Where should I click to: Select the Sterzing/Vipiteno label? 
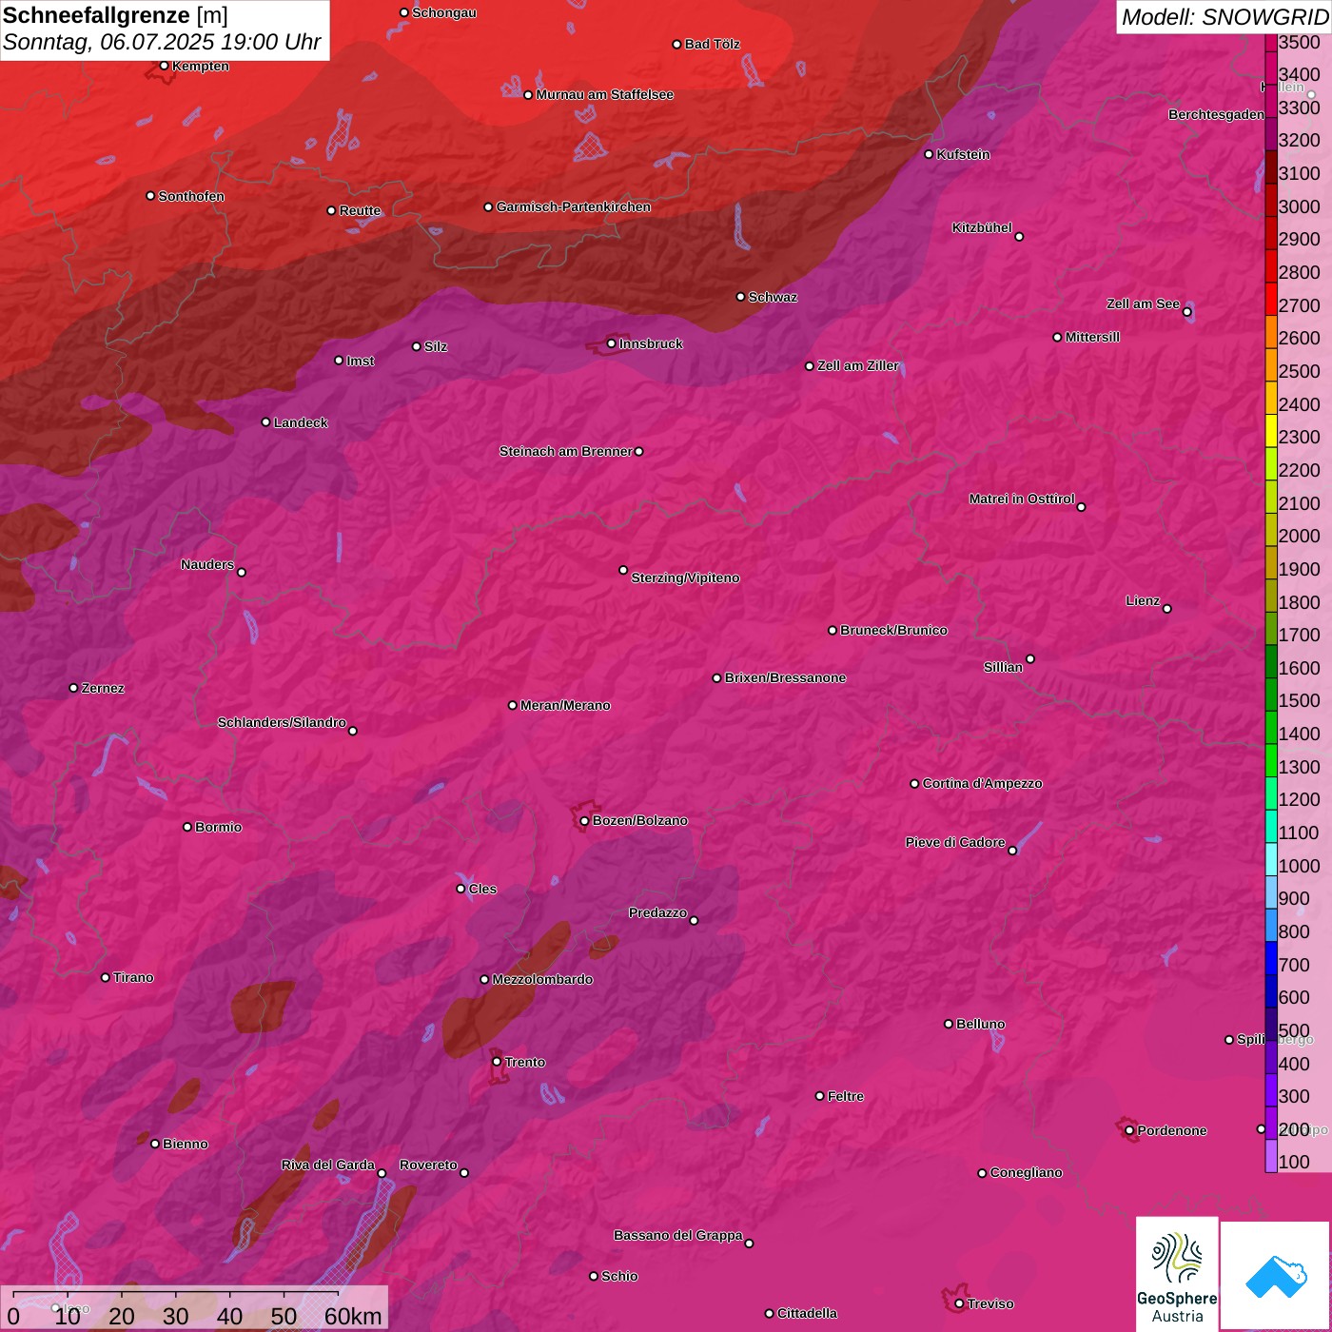pyautogui.click(x=685, y=578)
